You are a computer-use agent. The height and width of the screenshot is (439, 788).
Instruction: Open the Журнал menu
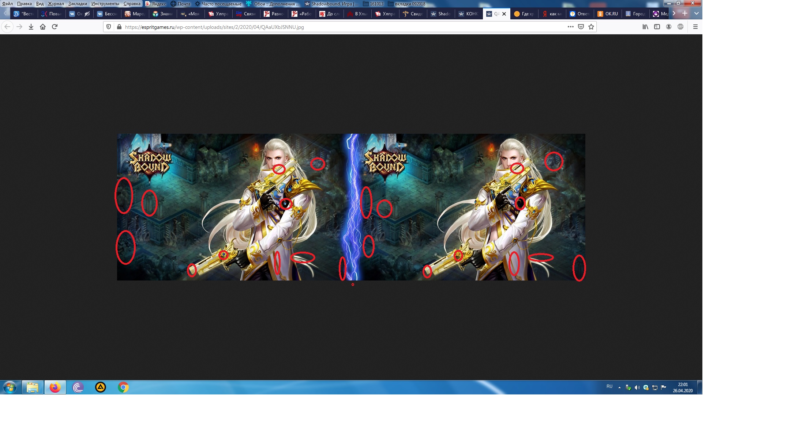56,4
